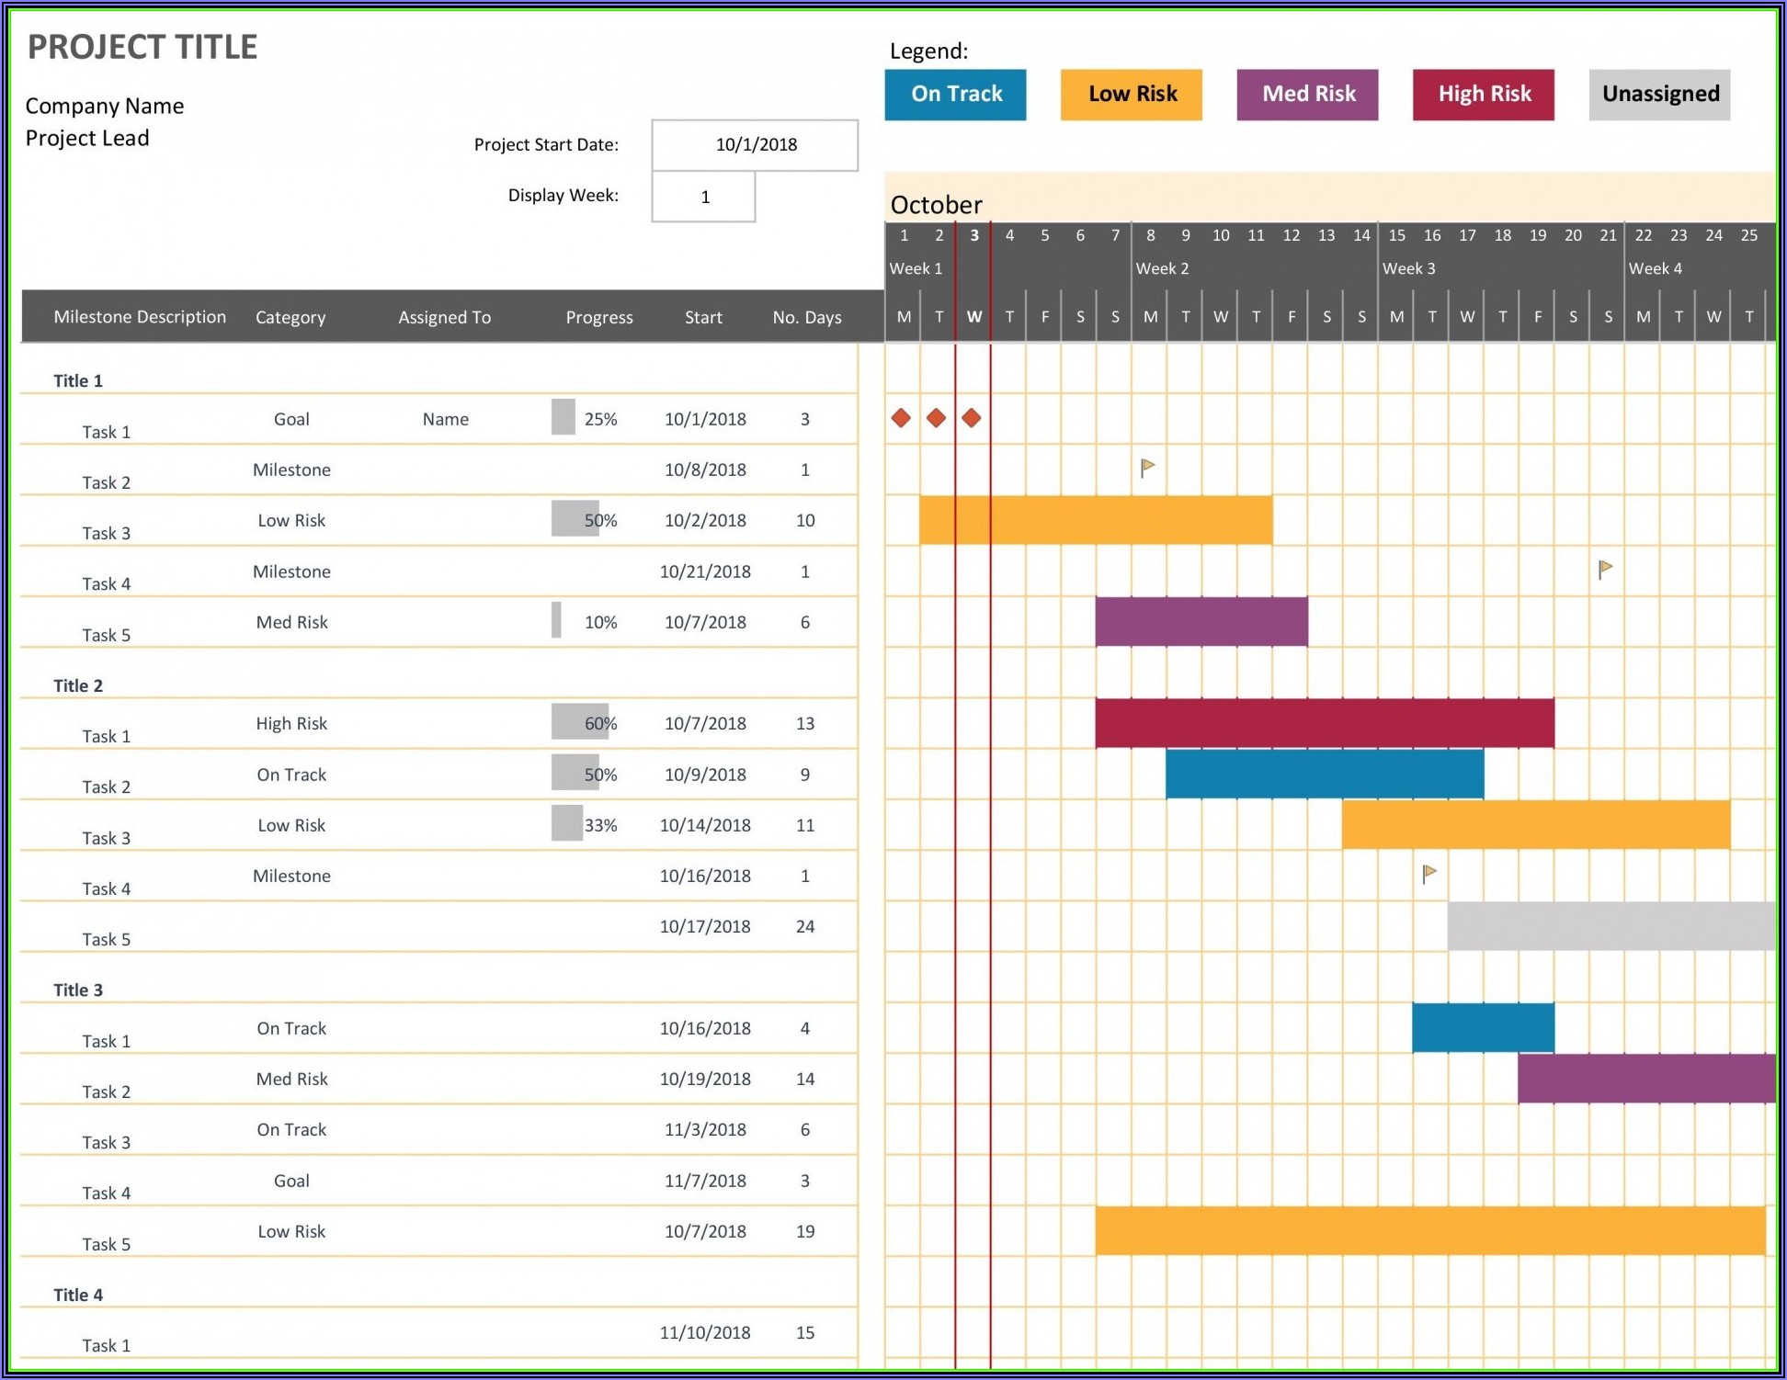Select the High Risk legend swatch
The height and width of the screenshot is (1380, 1787).
click(x=1483, y=95)
